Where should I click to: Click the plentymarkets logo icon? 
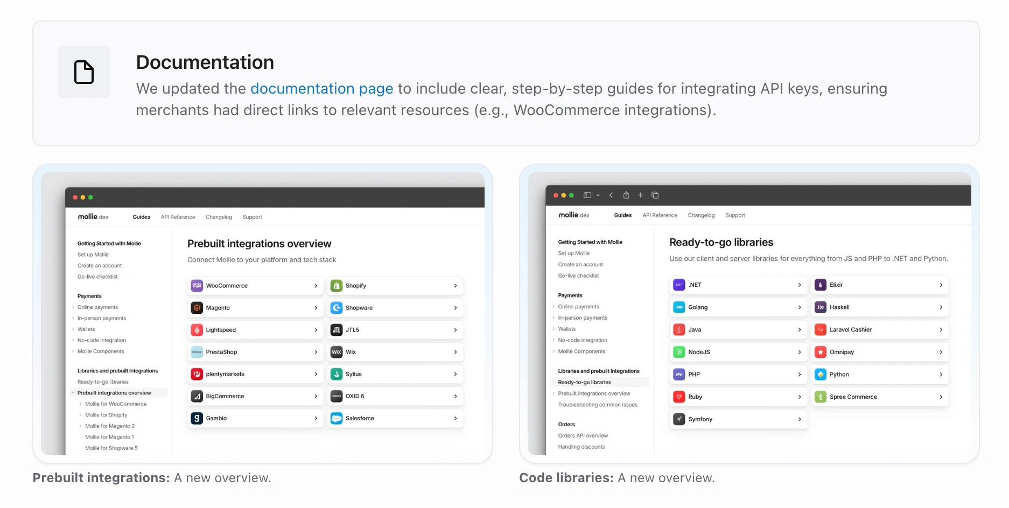[197, 374]
